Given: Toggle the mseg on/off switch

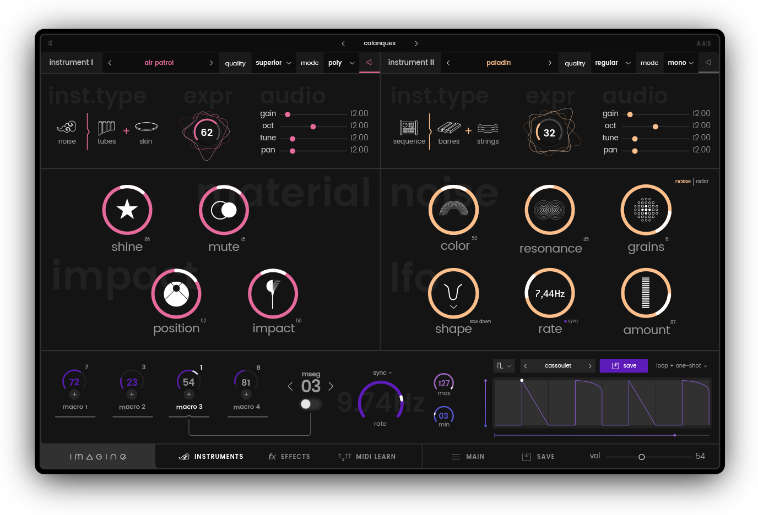Looking at the screenshot, I should pos(310,404).
